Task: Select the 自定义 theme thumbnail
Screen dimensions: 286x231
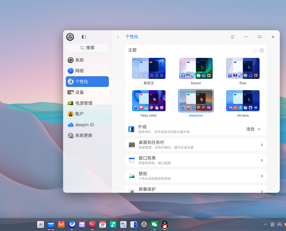Action: pos(149,68)
